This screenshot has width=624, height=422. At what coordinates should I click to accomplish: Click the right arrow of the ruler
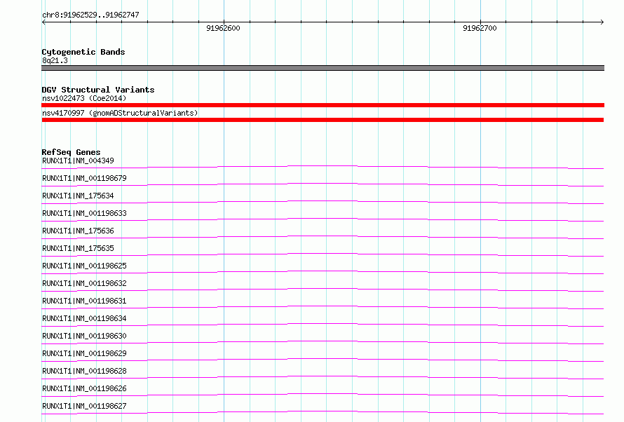[x=602, y=22]
